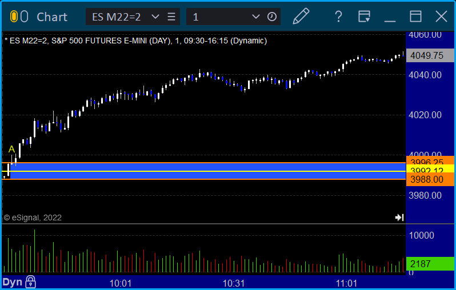Expand the interval dropdown arrow
456x290 pixels.
pos(255,17)
